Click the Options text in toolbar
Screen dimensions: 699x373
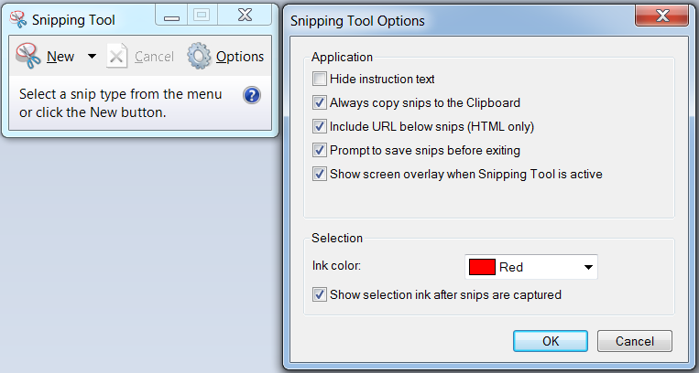pos(240,57)
